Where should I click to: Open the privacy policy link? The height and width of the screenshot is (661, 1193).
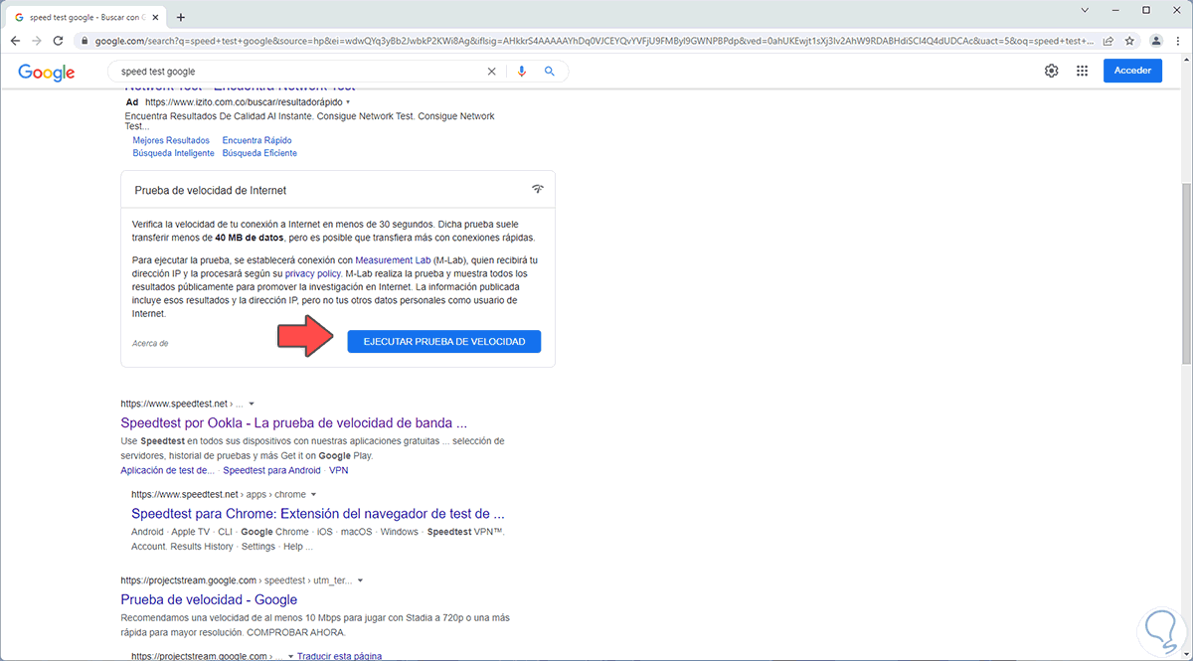(x=313, y=272)
